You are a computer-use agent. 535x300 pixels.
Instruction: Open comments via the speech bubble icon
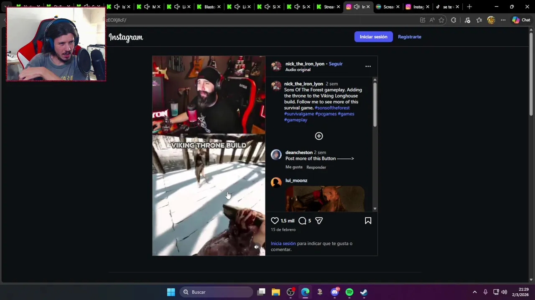(302, 221)
